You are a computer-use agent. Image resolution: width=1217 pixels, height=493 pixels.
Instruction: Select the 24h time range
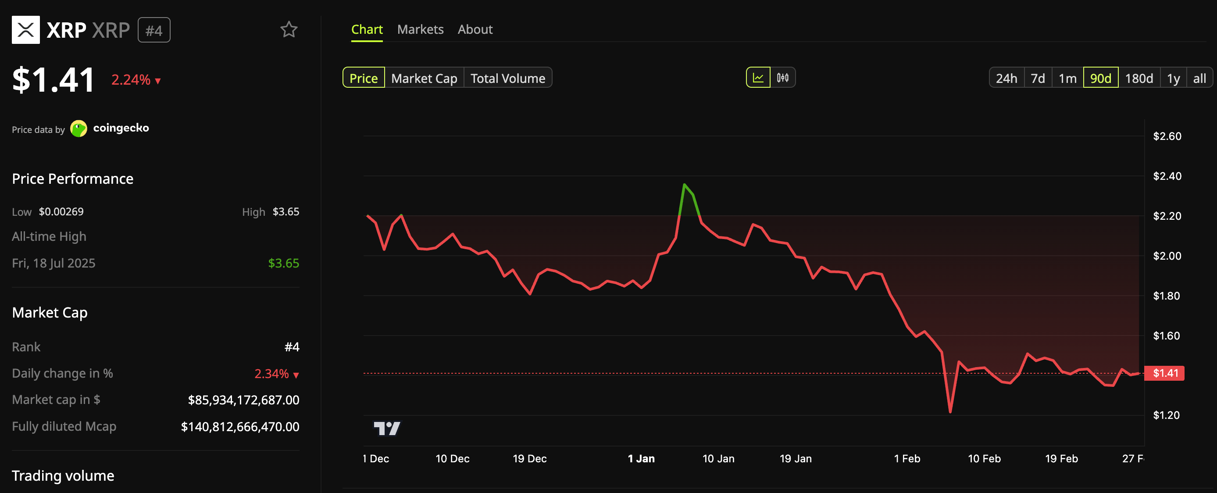point(1006,78)
